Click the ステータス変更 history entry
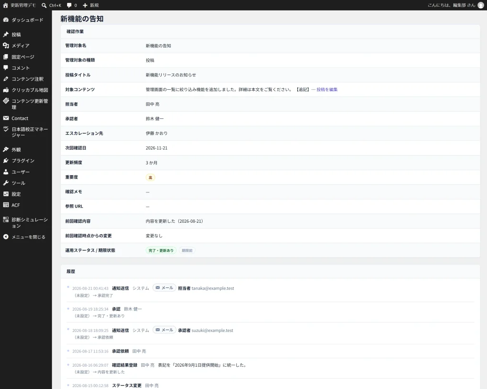Image resolution: width=487 pixels, height=389 pixels. pos(127,386)
